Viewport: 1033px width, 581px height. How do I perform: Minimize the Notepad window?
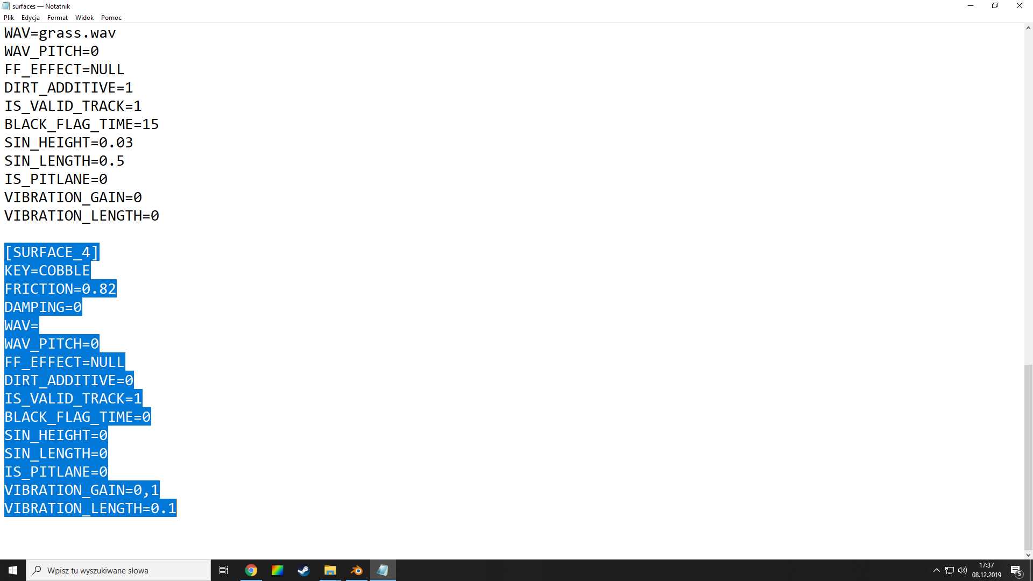click(x=971, y=6)
